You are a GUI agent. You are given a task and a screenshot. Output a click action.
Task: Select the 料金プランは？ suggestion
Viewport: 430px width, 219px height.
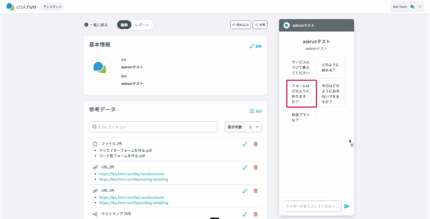point(302,117)
